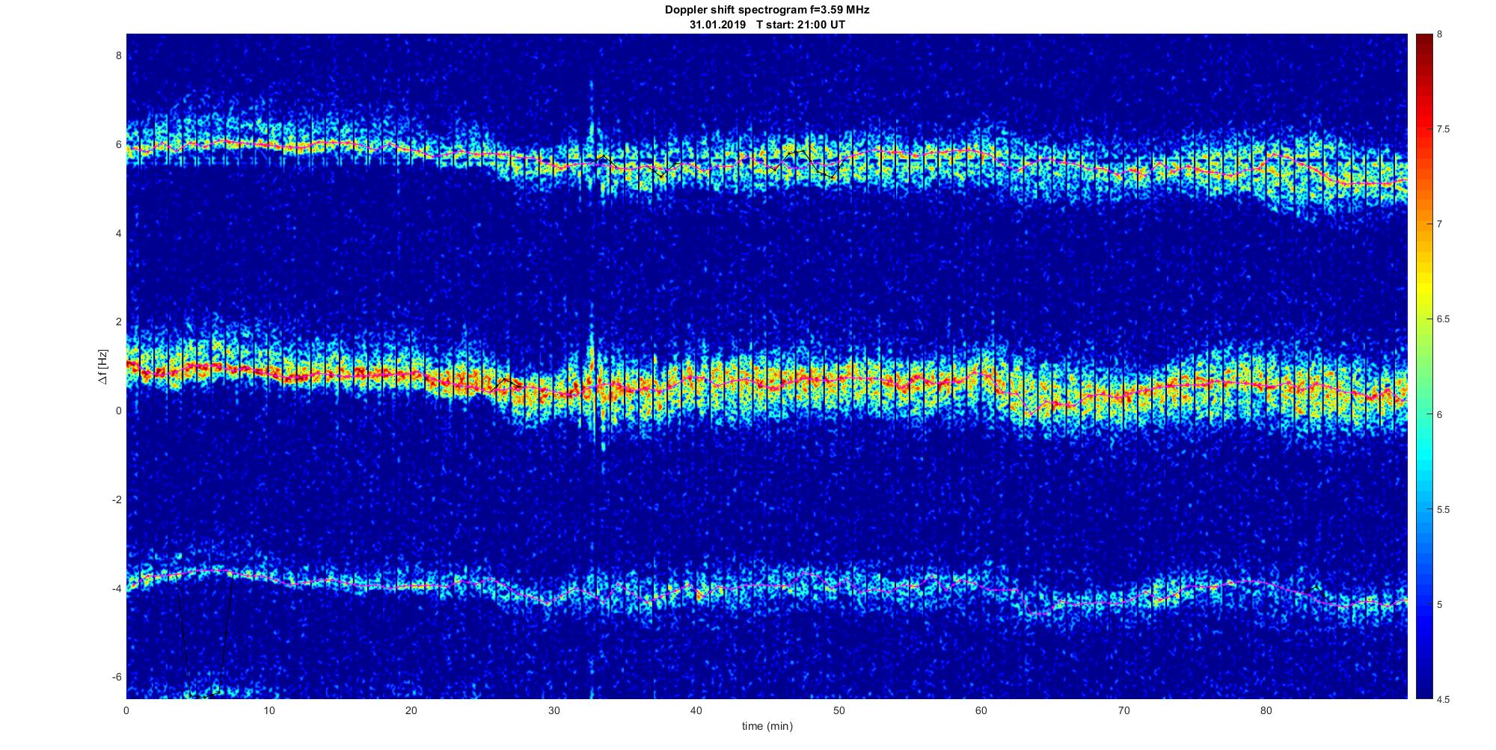Click the x-axis tick label "30"
The image size is (1496, 750).
point(554,710)
